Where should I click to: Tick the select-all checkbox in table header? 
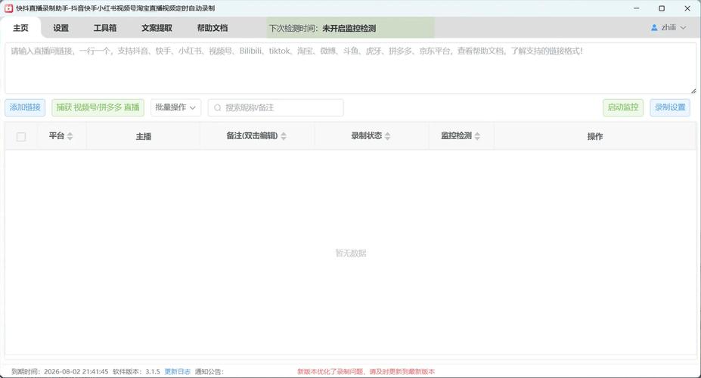coord(21,137)
